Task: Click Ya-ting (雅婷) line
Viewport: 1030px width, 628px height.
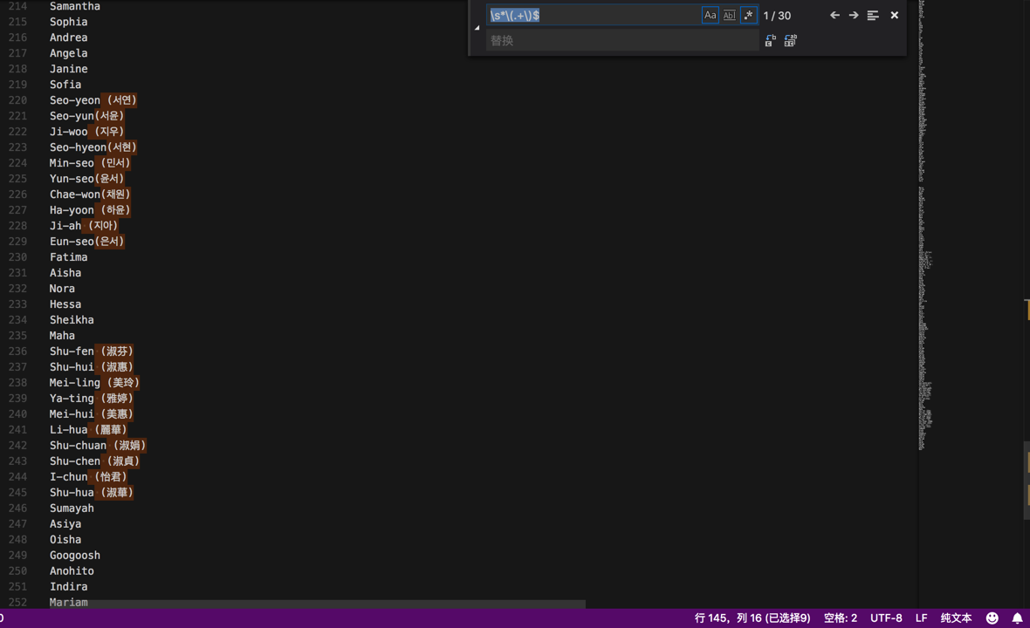Action: click(92, 399)
